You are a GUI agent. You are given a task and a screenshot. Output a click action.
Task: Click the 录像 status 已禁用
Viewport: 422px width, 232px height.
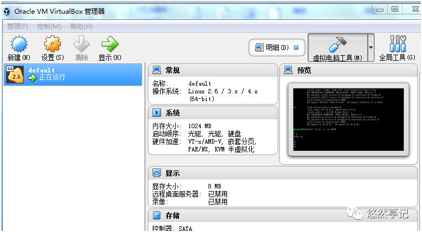coord(218,202)
